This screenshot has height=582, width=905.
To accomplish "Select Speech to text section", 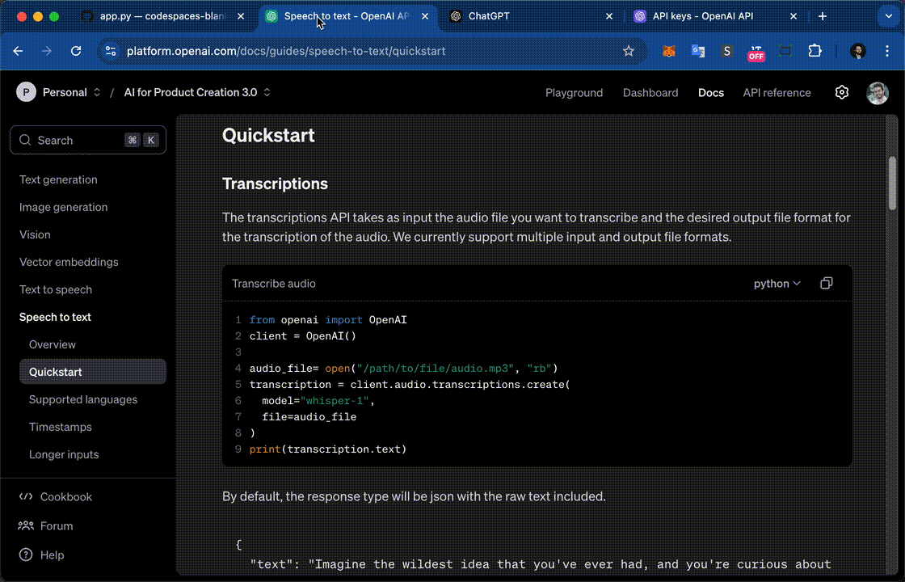I will pyautogui.click(x=55, y=317).
